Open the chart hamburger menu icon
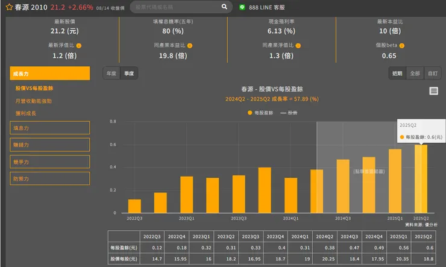This screenshot has height=267, width=446. coord(433,91)
